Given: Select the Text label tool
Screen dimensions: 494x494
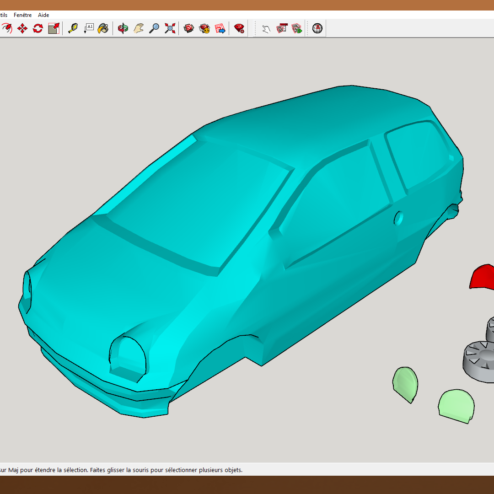Looking at the screenshot, I should pos(88,29).
